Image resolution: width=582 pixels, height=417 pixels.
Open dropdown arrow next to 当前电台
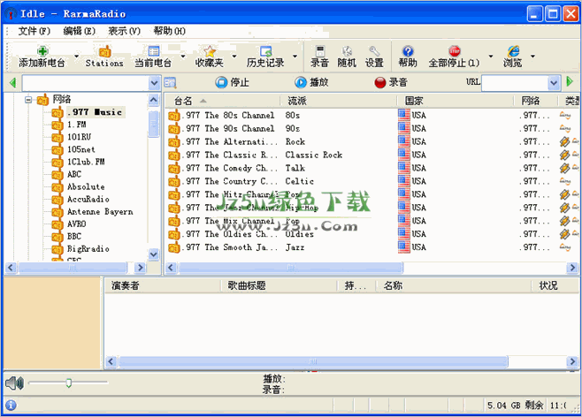[x=183, y=57]
